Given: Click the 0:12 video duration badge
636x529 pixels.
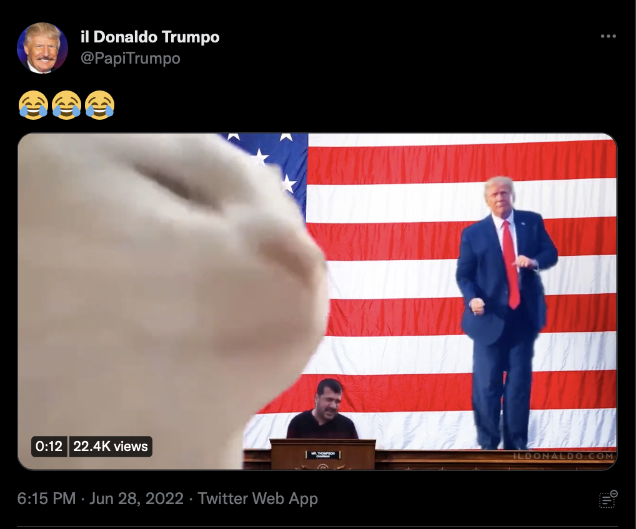Looking at the screenshot, I should [49, 447].
